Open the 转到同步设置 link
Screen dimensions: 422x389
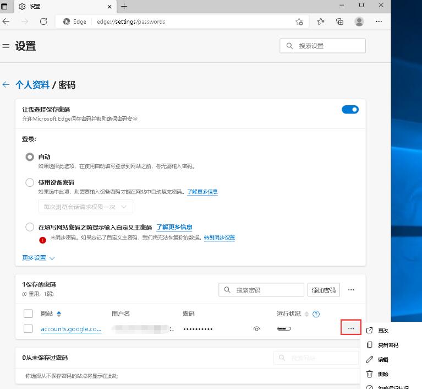220,237
